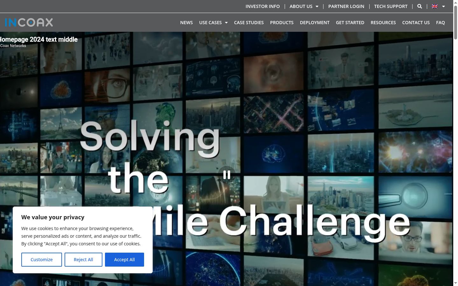Click the InCoax logo
Screen dimensions: 458x286
coord(29,22)
